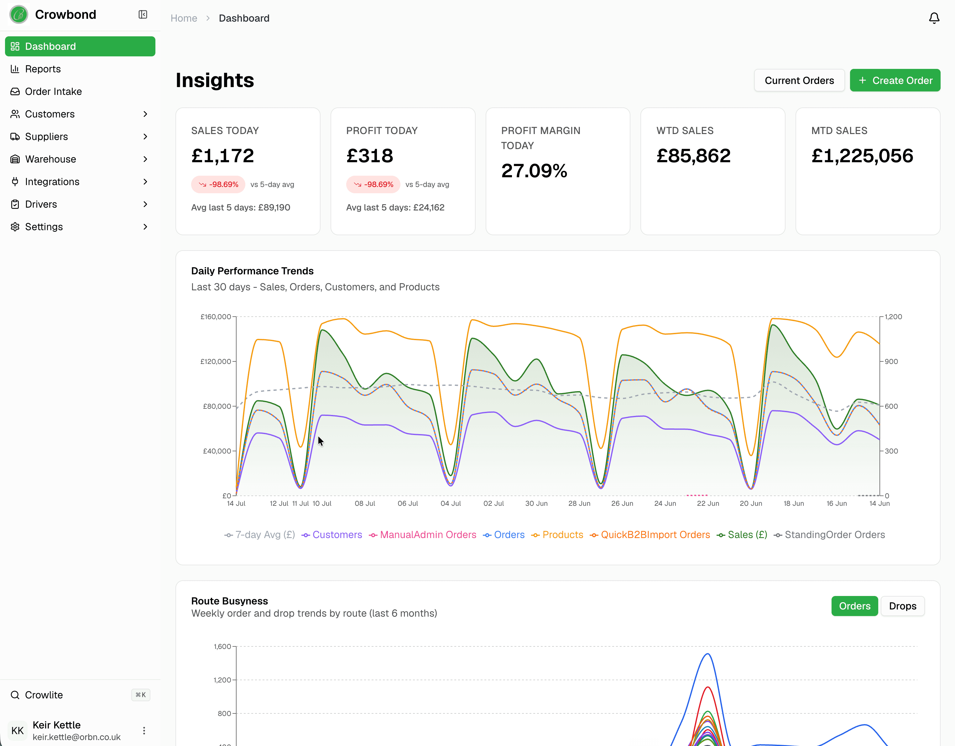Open the WTD Sales card
Screen dimensions: 955x746
coord(713,171)
